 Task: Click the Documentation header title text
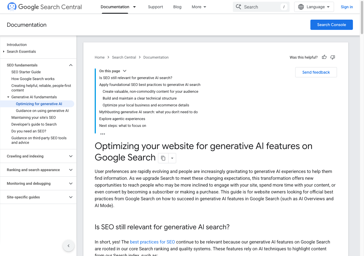[x=27, y=25]
